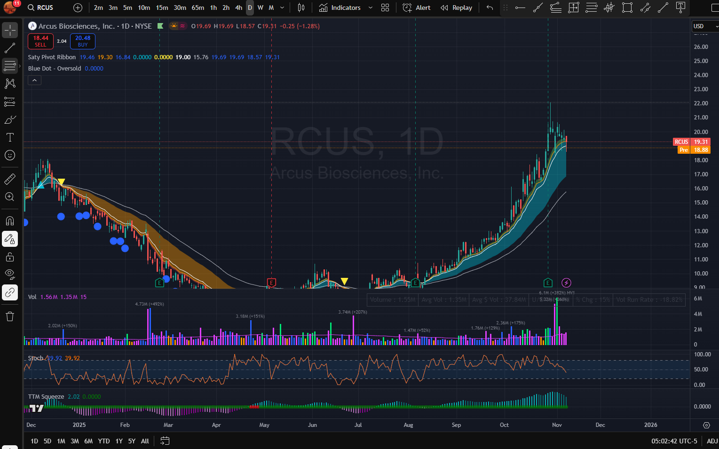Open the patterns drawing tools
The height and width of the screenshot is (449, 719).
point(10,84)
